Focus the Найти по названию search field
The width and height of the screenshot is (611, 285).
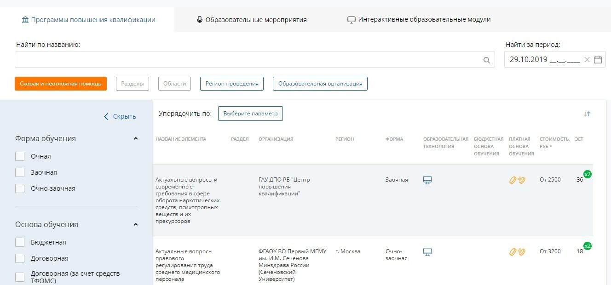click(248, 60)
